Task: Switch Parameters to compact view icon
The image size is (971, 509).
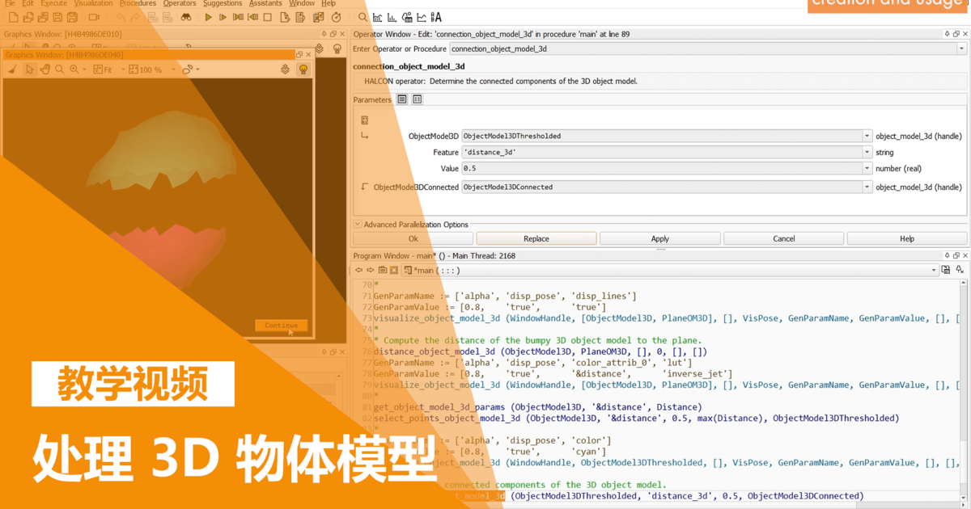Action: point(402,99)
